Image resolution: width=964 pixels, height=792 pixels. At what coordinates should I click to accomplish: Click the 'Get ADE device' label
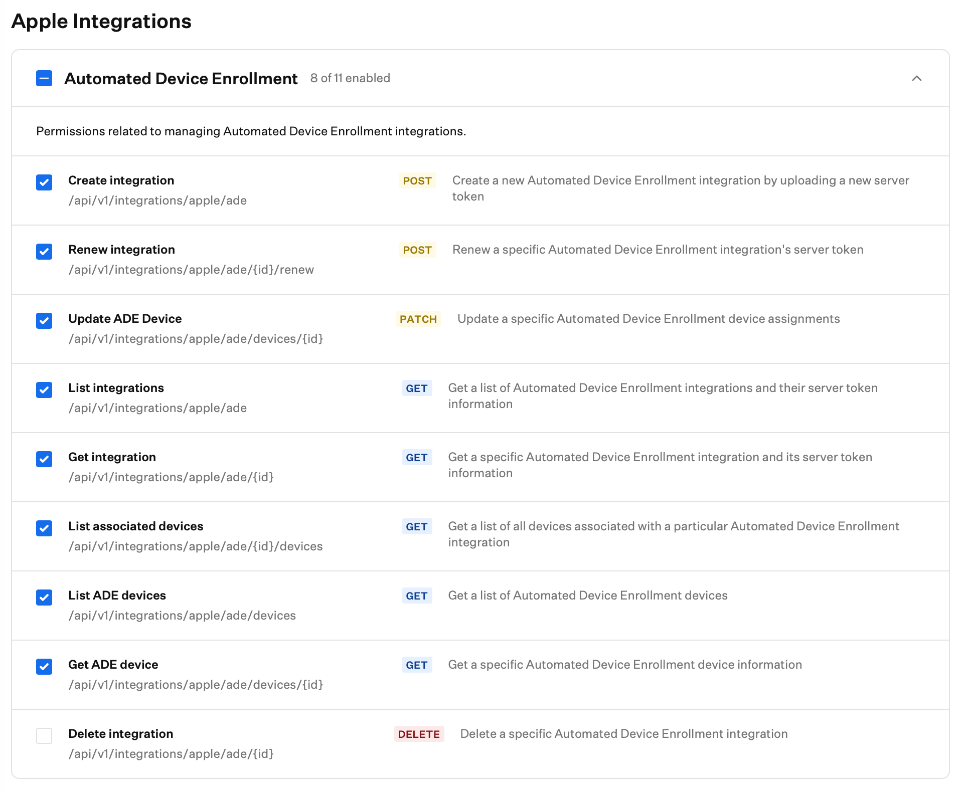[x=113, y=665]
